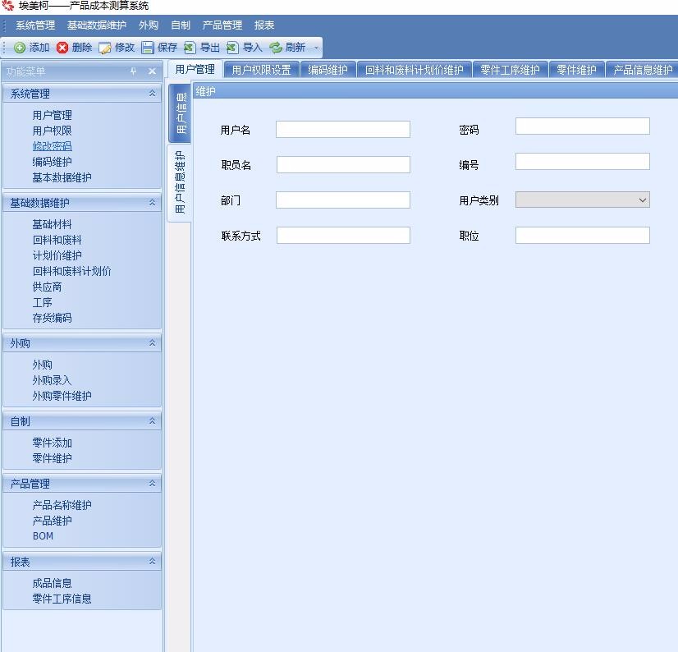This screenshot has height=652, width=678.
Task: Click the green 添加 (add) toolbar icon
Action: click(20, 48)
